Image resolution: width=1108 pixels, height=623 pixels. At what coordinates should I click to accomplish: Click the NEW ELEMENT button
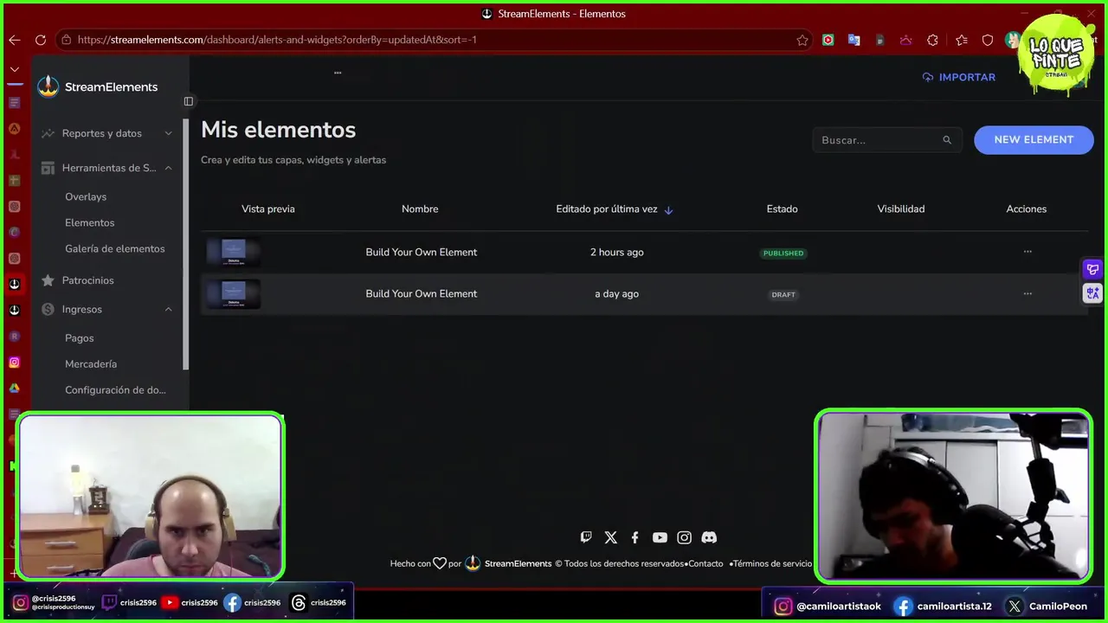(x=1034, y=140)
